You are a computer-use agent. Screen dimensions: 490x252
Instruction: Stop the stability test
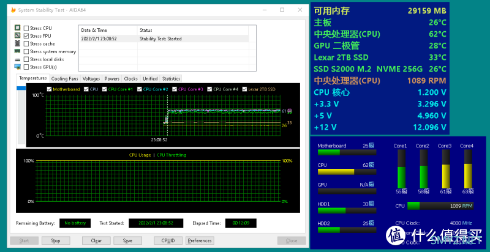click(56, 241)
